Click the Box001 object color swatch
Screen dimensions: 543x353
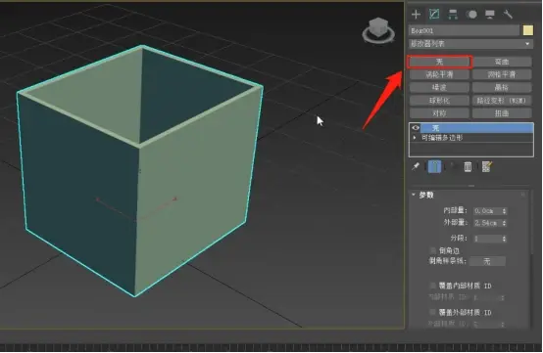[527, 30]
